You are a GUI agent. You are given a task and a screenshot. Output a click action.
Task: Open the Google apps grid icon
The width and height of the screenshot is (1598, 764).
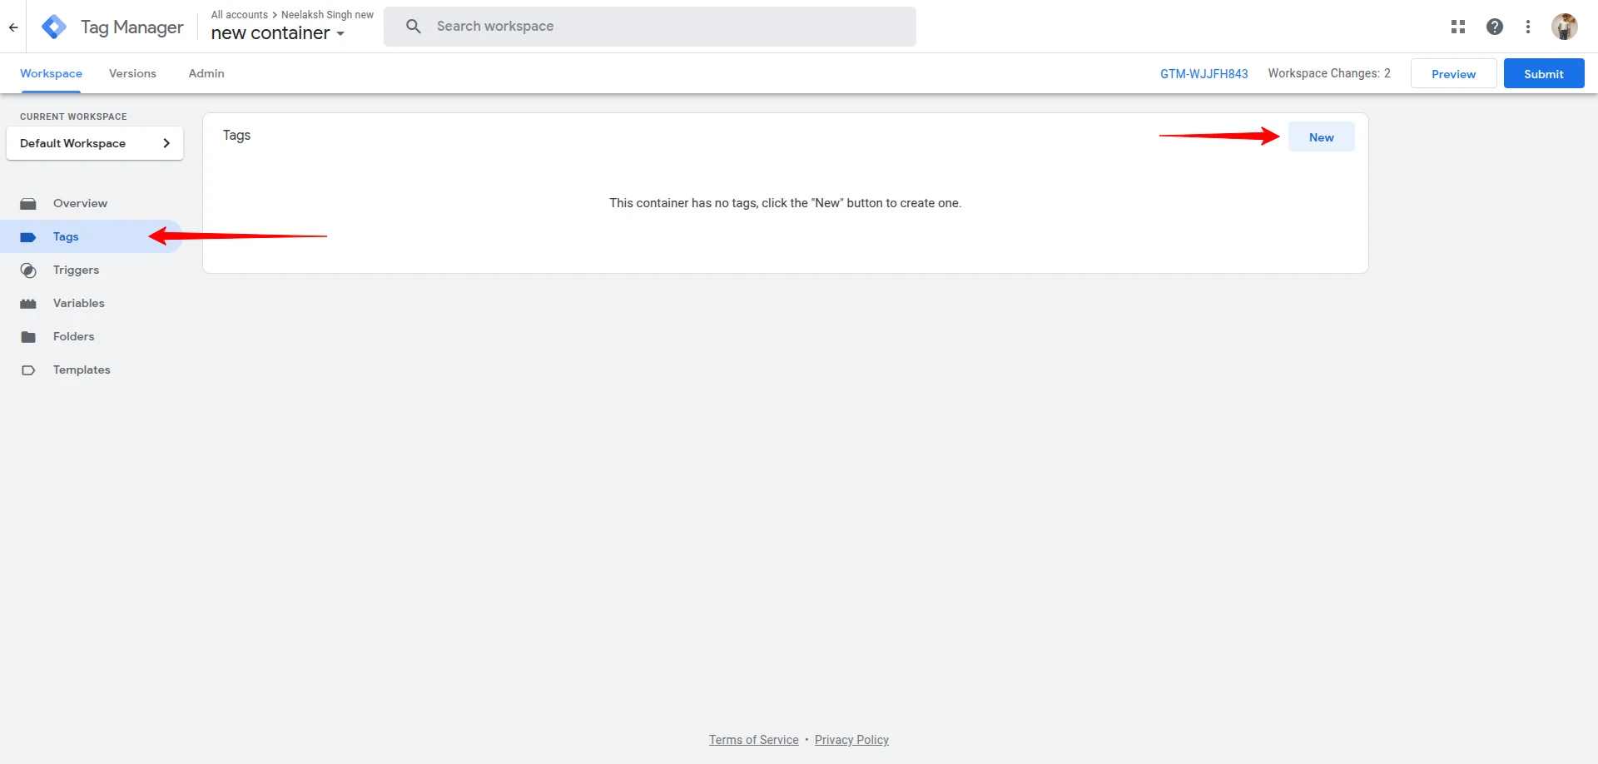(1457, 27)
